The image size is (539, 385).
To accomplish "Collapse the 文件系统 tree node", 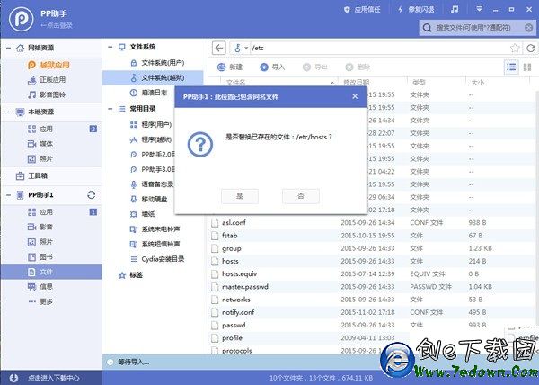I will pyautogui.click(x=110, y=47).
